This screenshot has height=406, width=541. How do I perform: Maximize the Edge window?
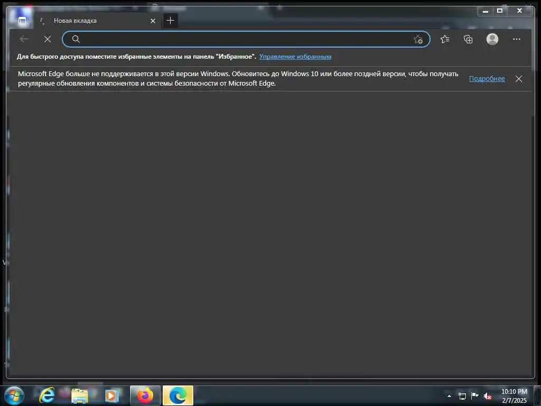(500, 11)
